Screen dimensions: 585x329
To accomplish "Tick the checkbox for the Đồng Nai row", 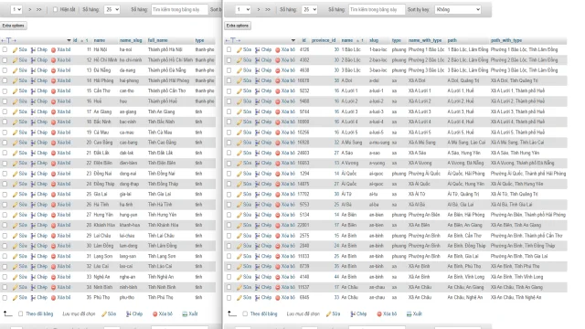I will 5,174.
